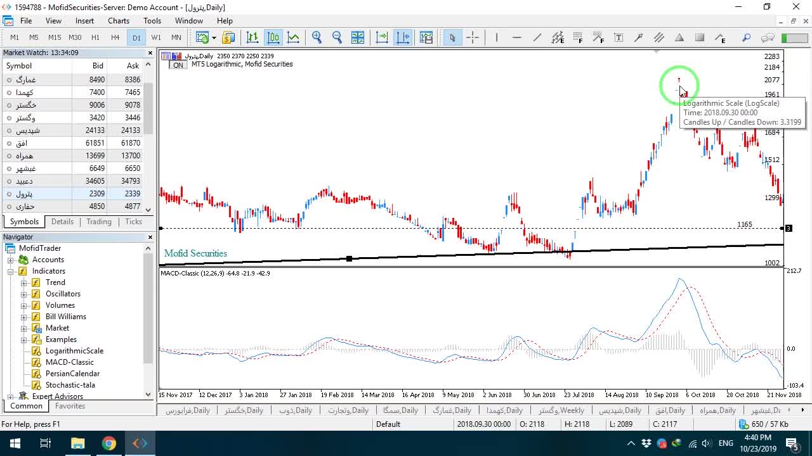Open the new chart dropdown arrow

[214, 37]
